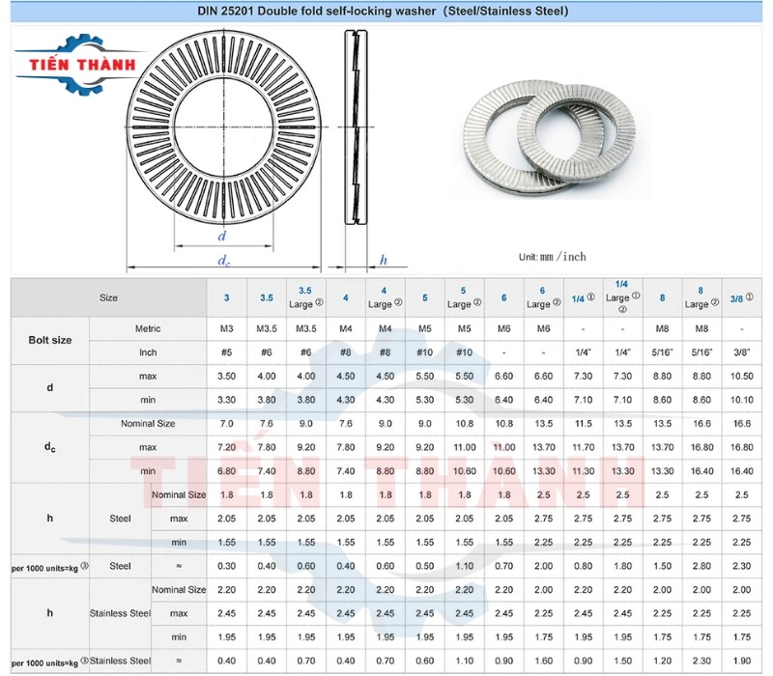Click the 'Stainless Steel' thickness group label
The height and width of the screenshot is (676, 773).
(120, 613)
